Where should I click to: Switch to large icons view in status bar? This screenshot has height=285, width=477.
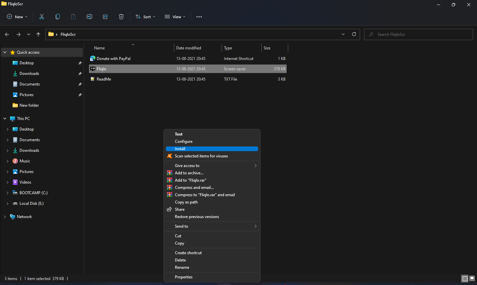(472, 279)
